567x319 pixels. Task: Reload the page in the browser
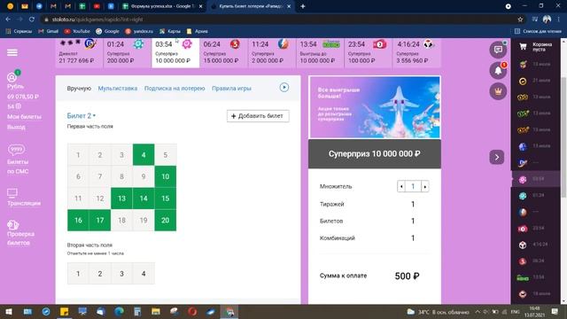pos(32,19)
